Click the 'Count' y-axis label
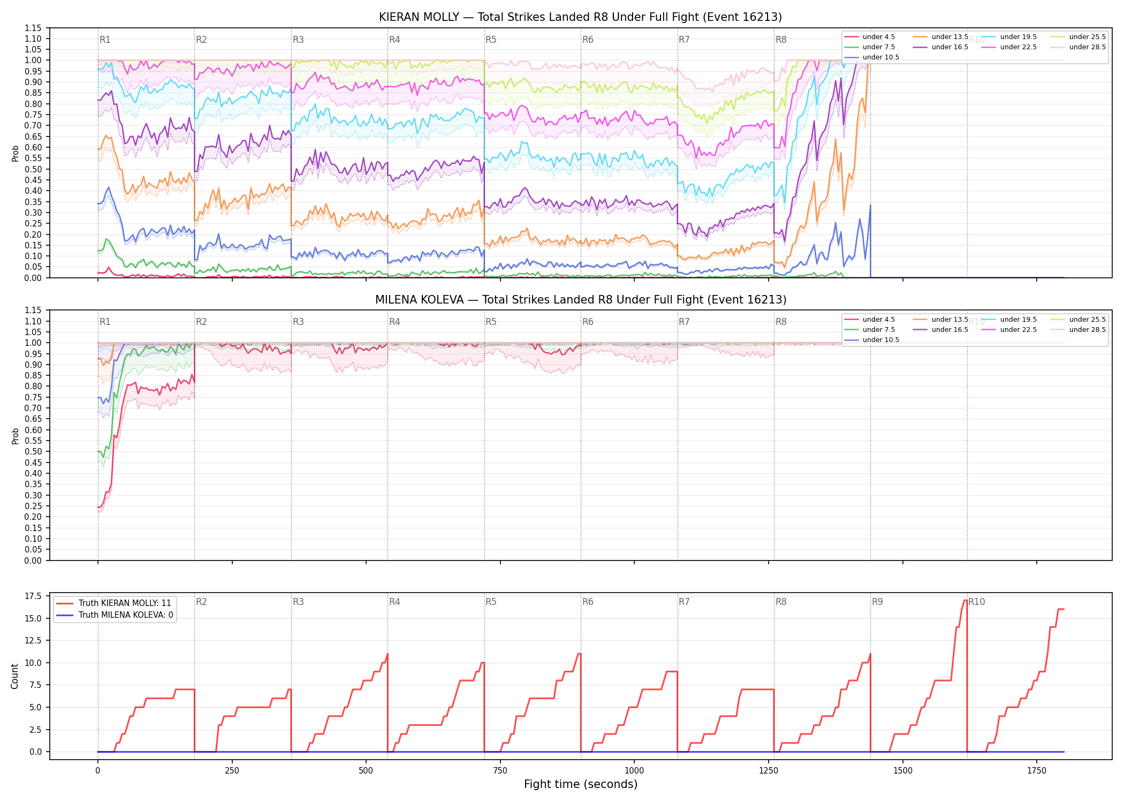 pos(14,676)
